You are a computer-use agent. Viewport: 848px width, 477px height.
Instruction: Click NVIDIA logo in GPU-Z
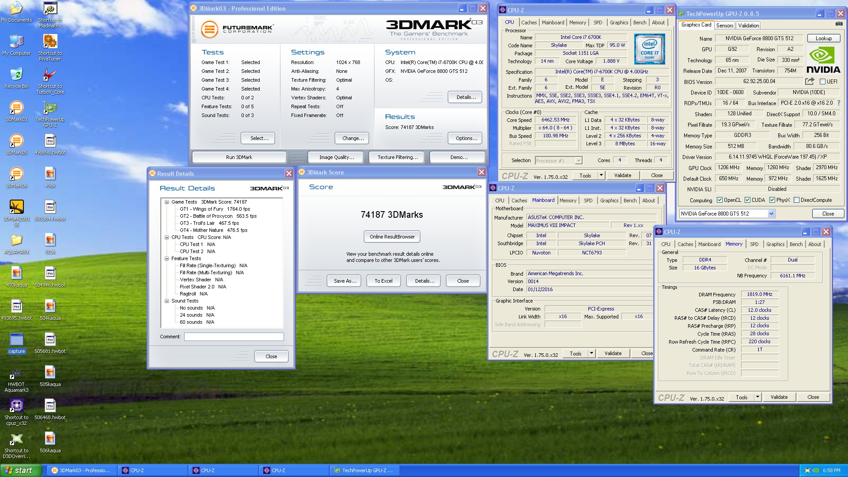click(823, 60)
